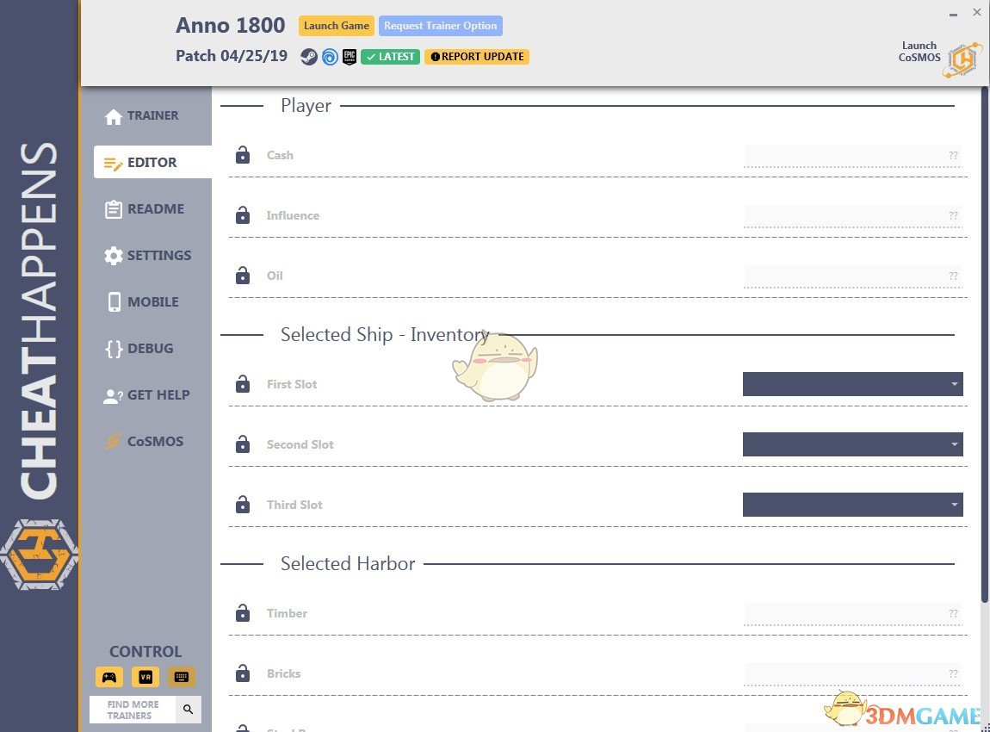This screenshot has height=732, width=990.
Task: Click the gamepad control icon
Action: click(x=108, y=677)
